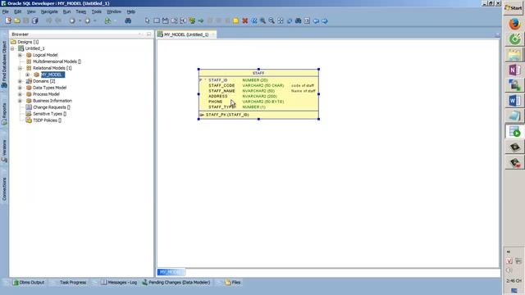Expand the MY_MODEL tree node
The image size is (525, 295).
tap(28, 75)
